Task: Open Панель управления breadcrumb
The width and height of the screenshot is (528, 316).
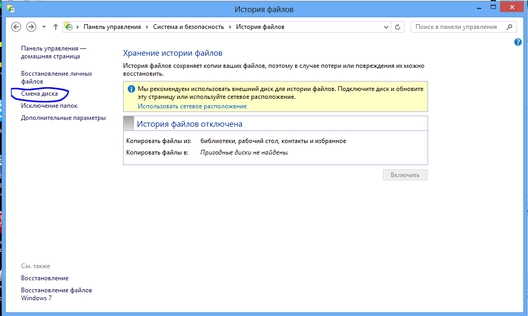Action: [x=112, y=27]
